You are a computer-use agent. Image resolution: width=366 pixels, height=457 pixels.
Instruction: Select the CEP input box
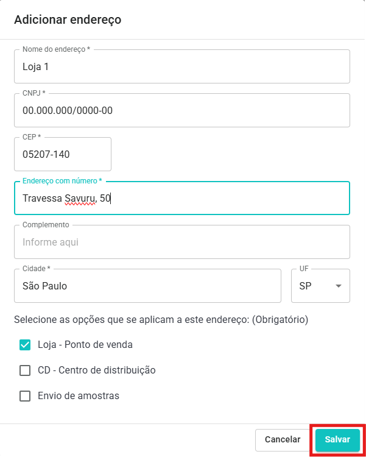[x=62, y=154]
